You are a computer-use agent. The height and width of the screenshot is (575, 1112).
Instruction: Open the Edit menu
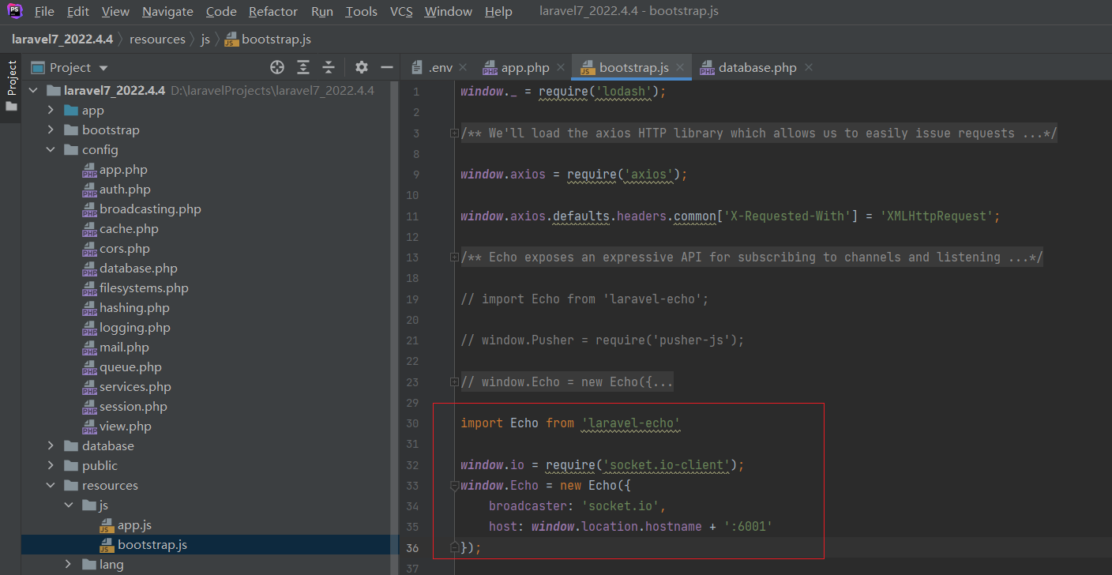[78, 12]
